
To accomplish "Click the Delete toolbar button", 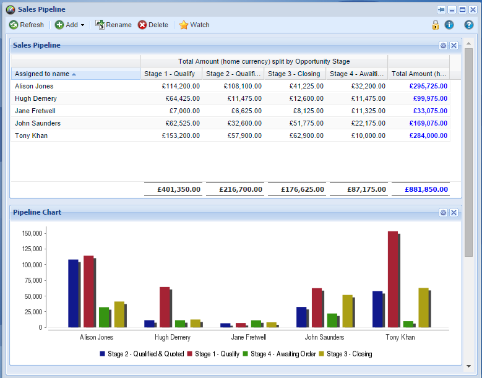I will click(153, 25).
